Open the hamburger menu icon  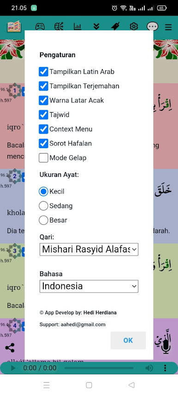[168, 27]
